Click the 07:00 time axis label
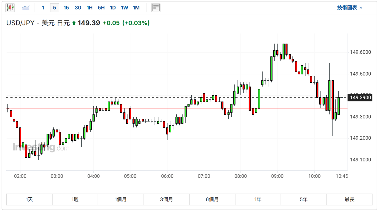Image resolution: width=379 pixels, height=212 pixels. point(204,176)
